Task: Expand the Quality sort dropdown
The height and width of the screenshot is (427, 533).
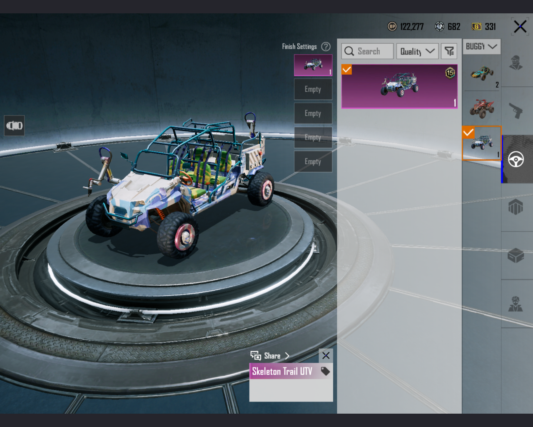Action: point(417,51)
